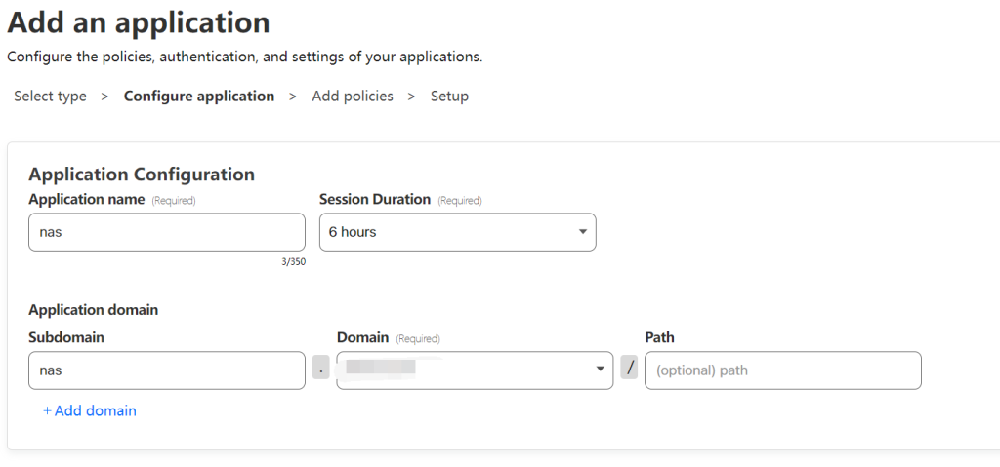Go back to the Select type step
This screenshot has width=1000, height=467.
[50, 97]
